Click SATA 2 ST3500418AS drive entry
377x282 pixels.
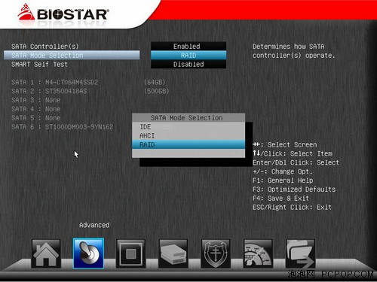(90, 91)
